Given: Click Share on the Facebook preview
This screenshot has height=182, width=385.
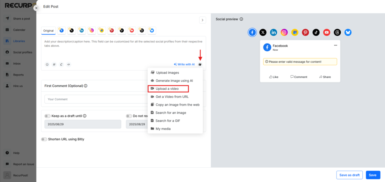Looking at the screenshot, I should click(325, 77).
